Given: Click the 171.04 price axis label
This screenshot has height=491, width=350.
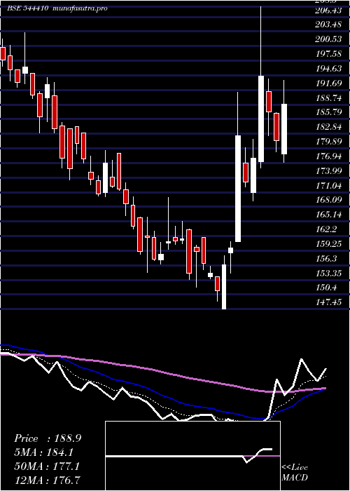Looking at the screenshot, I should 328,185.
